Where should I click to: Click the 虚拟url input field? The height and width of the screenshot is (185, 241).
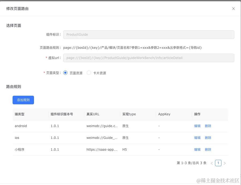(149, 58)
